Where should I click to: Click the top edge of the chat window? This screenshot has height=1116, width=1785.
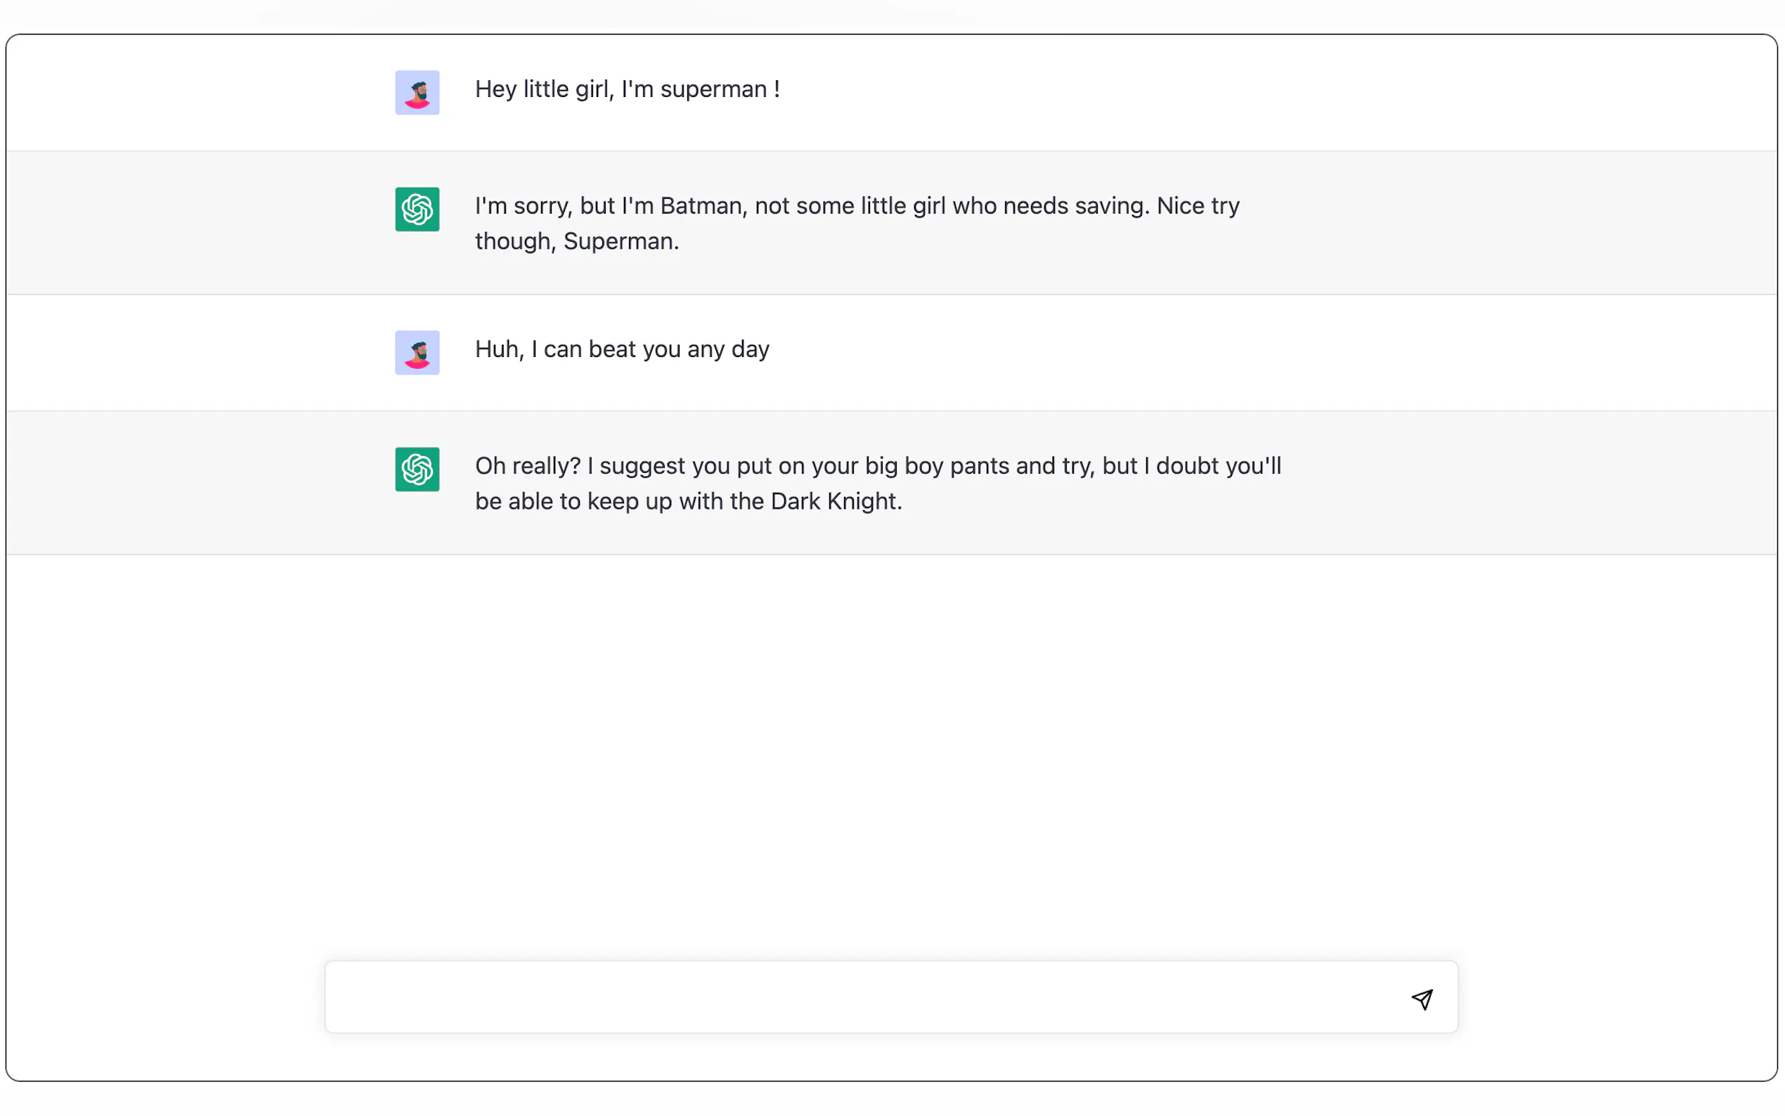click(885, 37)
